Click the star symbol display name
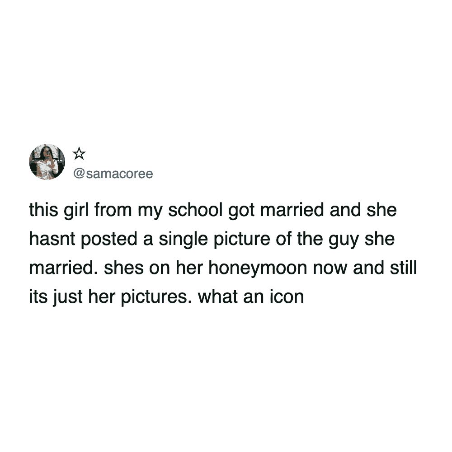Image resolution: width=452 pixels, height=452 pixels. 79,153
